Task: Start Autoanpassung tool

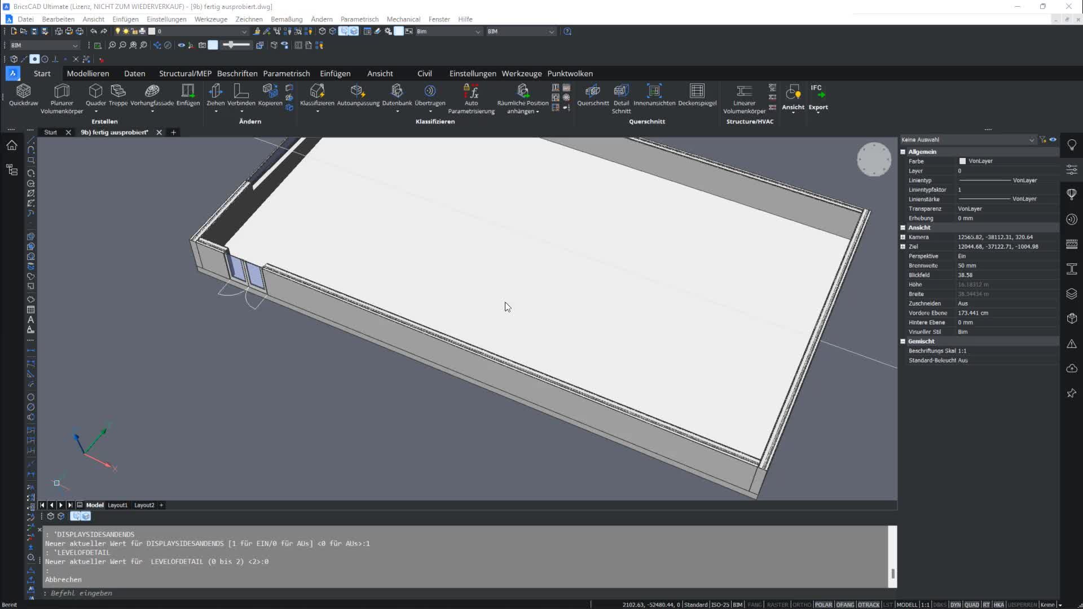Action: (x=358, y=95)
